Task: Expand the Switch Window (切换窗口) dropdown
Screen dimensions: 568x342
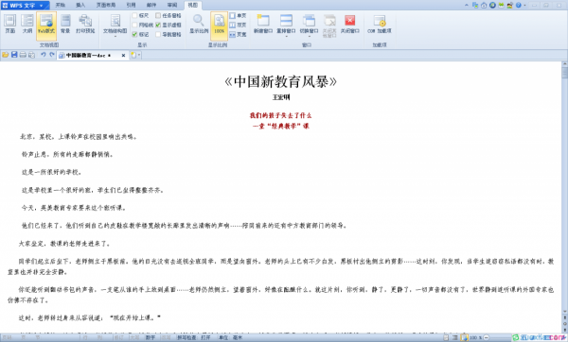Action: (309, 36)
